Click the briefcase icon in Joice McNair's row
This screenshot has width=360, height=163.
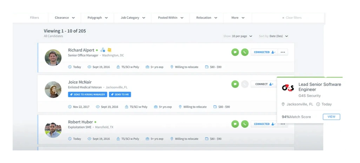[156, 107]
